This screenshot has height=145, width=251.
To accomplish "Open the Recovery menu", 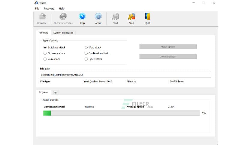I will pyautogui.click(x=49, y=9).
